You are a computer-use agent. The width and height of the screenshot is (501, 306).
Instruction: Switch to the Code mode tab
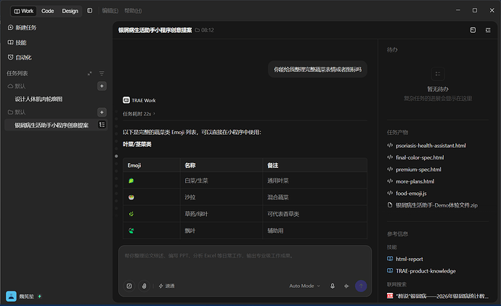[48, 11]
